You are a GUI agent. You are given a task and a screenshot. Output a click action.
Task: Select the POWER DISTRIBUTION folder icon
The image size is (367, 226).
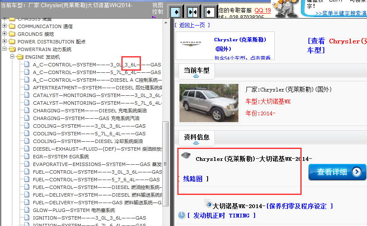tap(12, 42)
